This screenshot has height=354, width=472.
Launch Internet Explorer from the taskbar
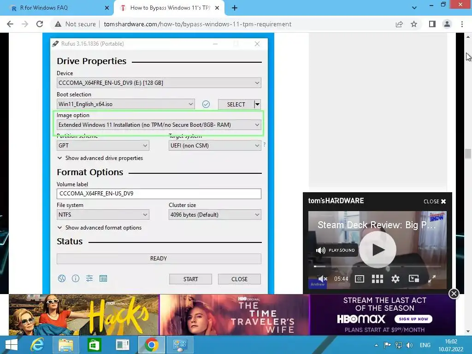pyautogui.click(x=37, y=345)
